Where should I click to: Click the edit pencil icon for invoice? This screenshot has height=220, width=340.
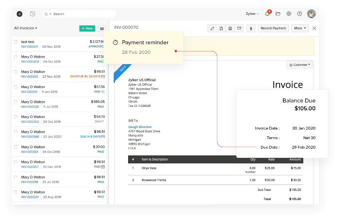(212, 28)
